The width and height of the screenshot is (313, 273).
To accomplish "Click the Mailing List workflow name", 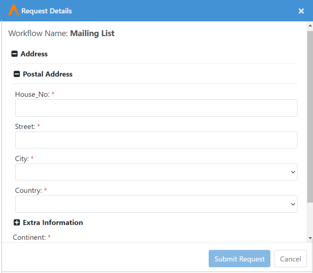I will (92, 34).
